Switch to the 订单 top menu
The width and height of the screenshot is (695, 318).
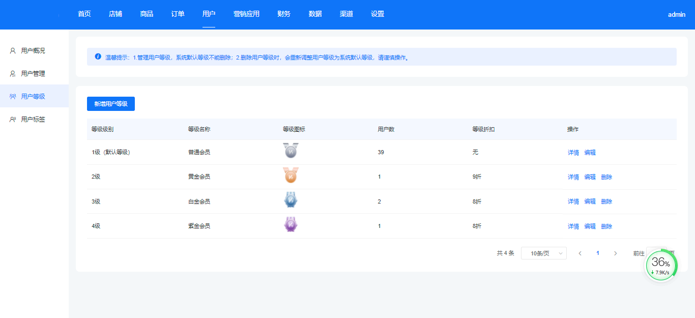pos(178,14)
